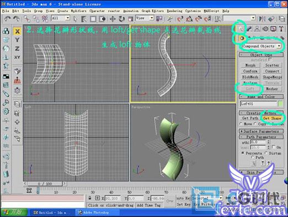The width and height of the screenshot is (288, 217).
Task: Open the Align tool
Action: click(271, 19)
